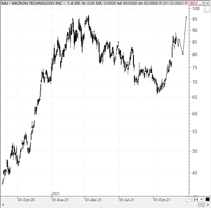Viewport: 211px width, 208px height.
Task: Click the 01-Abr-21 date axis label
Action: [93, 200]
